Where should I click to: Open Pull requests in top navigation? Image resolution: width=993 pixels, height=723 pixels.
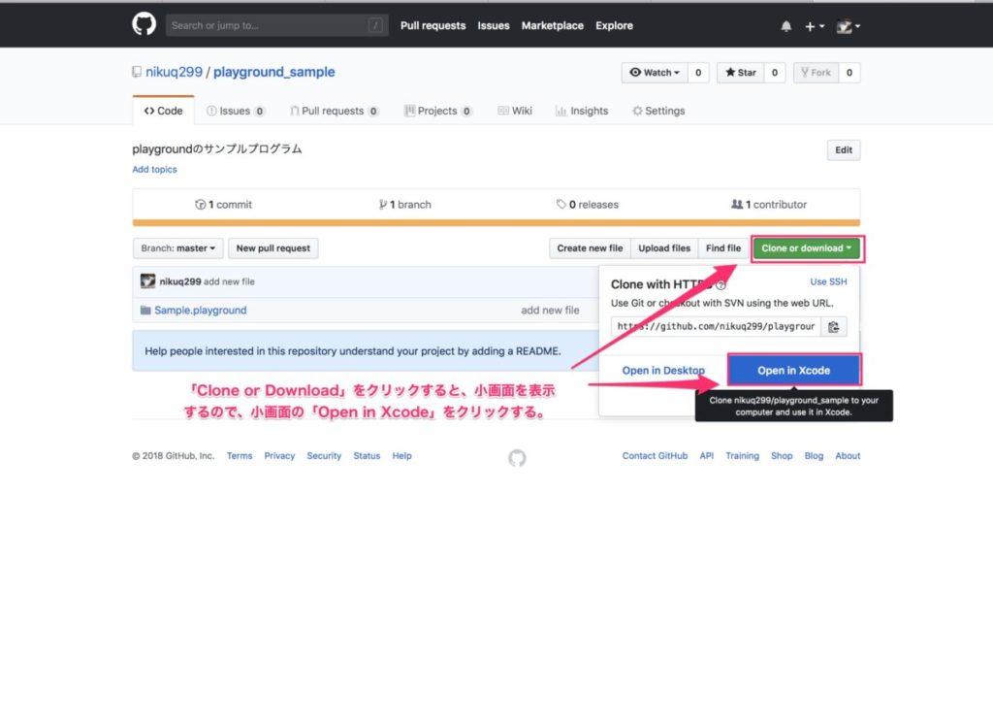click(432, 25)
